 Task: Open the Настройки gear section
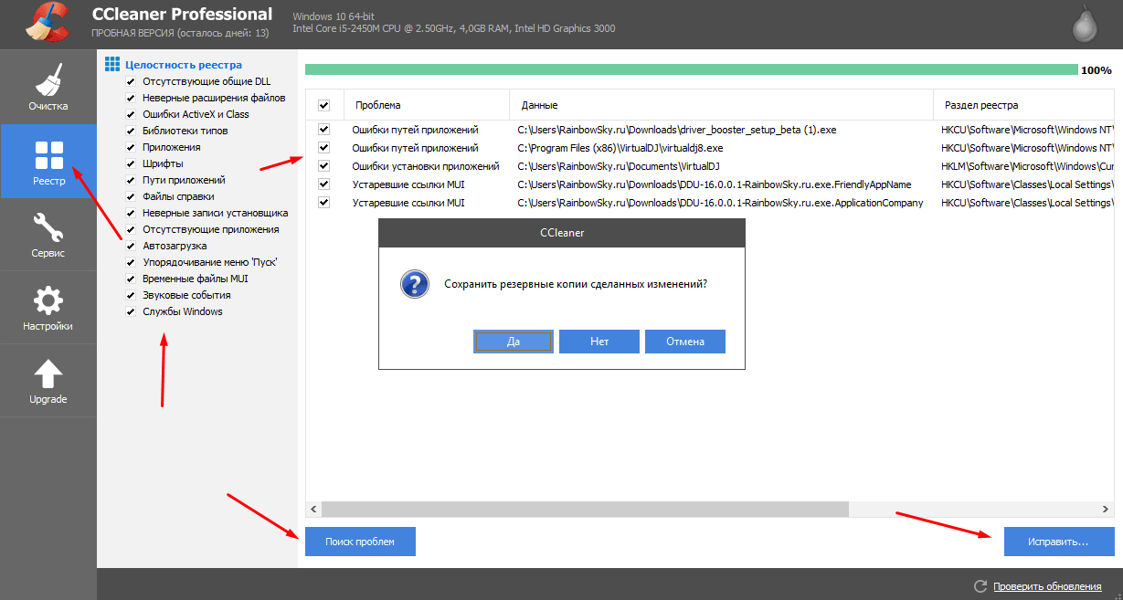click(x=48, y=308)
